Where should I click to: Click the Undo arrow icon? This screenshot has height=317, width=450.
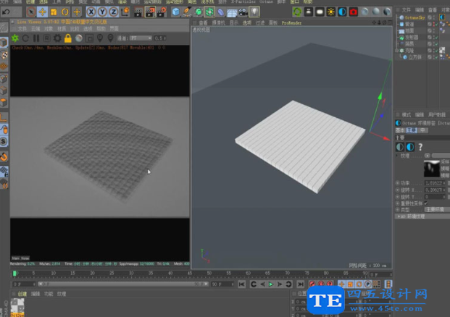pyautogui.click(x=6, y=12)
